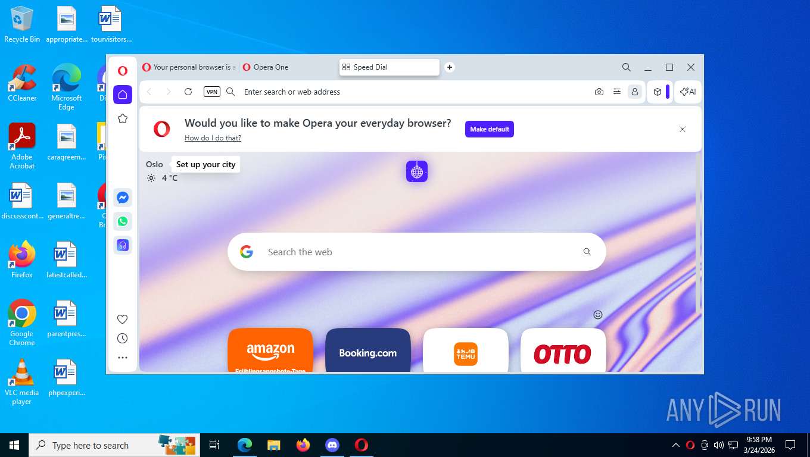Open the Amazon speed dial tile

(270, 350)
